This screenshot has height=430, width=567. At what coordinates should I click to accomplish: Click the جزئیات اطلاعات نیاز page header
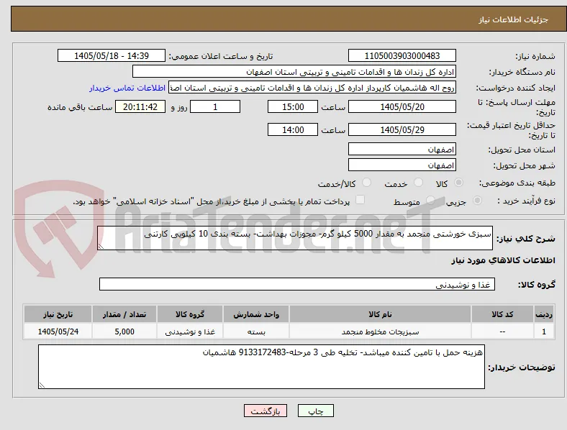click(514, 19)
